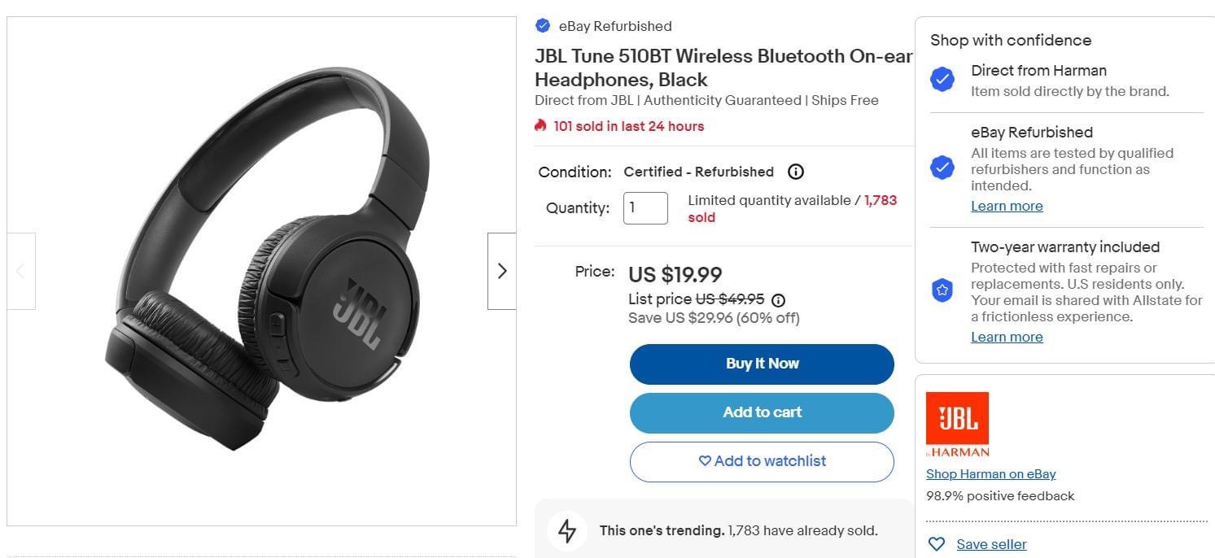The image size is (1215, 558).
Task: Click the red flame sold-in-24-hours icon
Action: coord(540,125)
